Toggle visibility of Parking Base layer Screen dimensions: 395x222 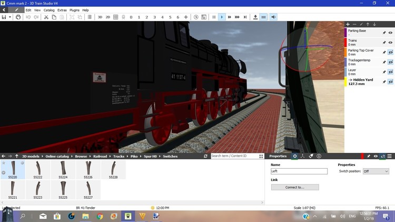390,33
